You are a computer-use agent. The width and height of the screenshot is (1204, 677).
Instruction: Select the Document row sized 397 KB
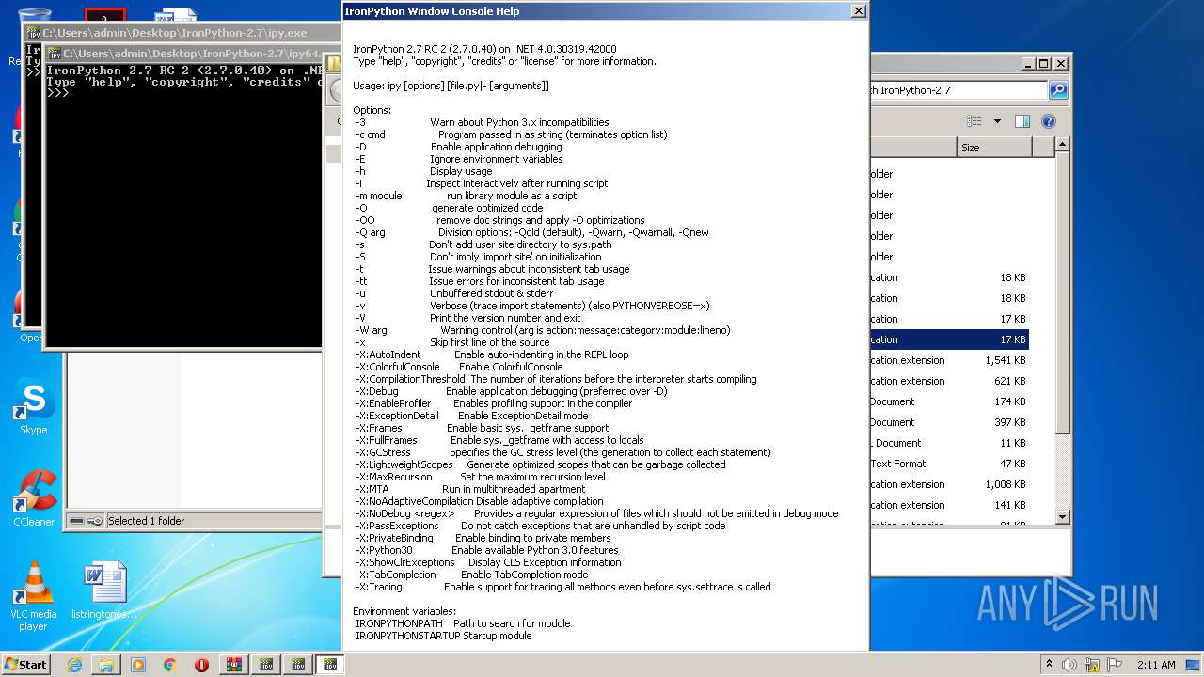(949, 422)
